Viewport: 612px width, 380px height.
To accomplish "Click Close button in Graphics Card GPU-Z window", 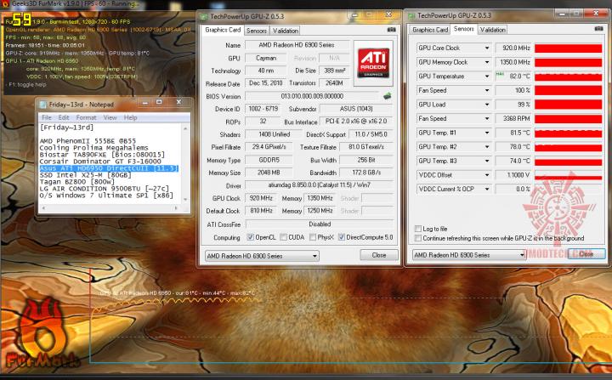I will (379, 255).
